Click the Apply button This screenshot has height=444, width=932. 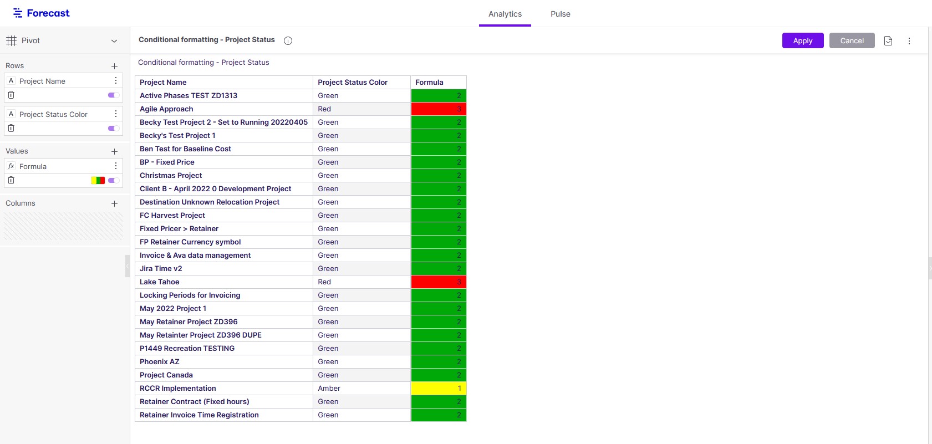pos(803,40)
